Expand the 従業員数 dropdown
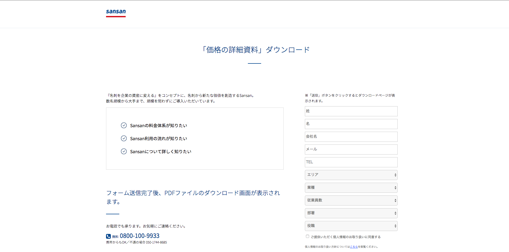Viewport: 509px width, 252px height. coord(351,200)
